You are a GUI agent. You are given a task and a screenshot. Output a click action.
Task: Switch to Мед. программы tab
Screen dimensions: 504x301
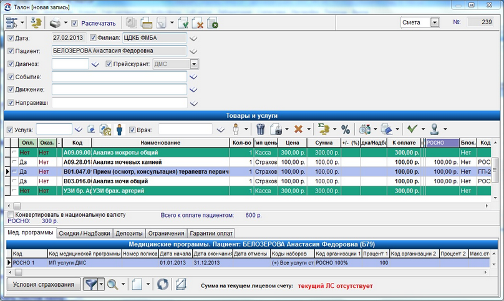(x=31, y=232)
